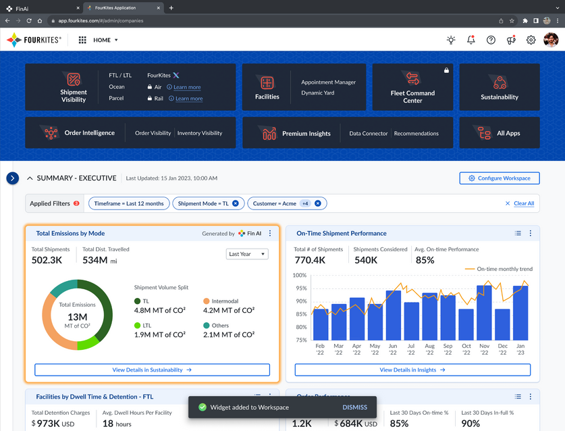565x431 pixels.
Task: Open Fleet Command Center tile
Action: click(x=412, y=87)
